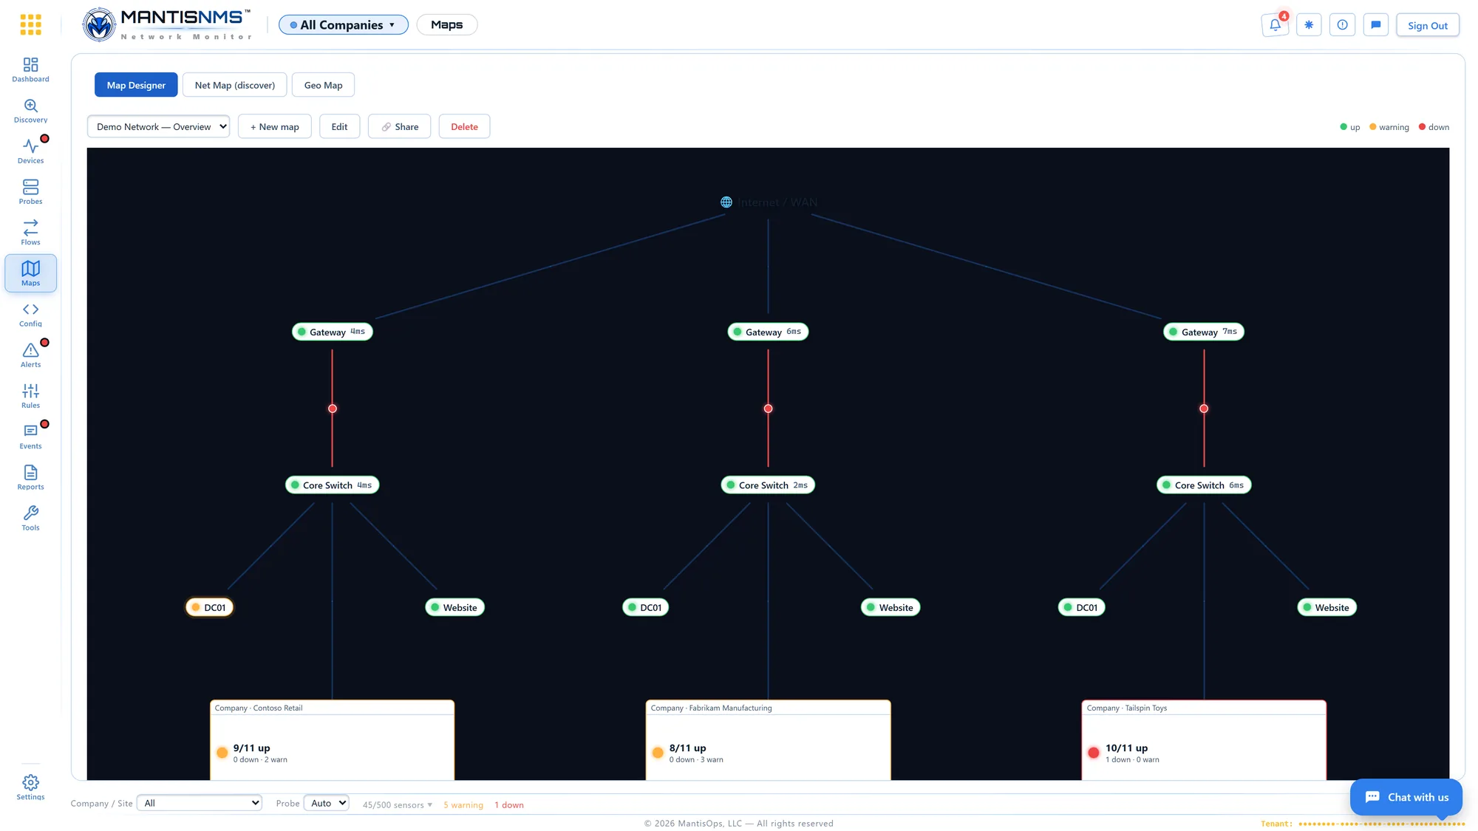Open Settings gear in sidebar
Screen dimensions: 1478x831
point(30,787)
